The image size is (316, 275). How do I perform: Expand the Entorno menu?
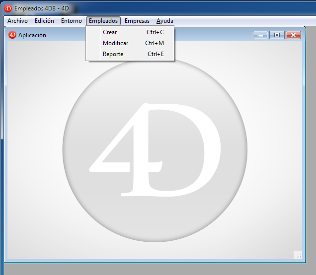pyautogui.click(x=72, y=21)
